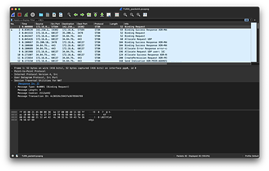Select packet 8 Allocate Error Response row
The image size is (269, 171).
click(x=130, y=49)
